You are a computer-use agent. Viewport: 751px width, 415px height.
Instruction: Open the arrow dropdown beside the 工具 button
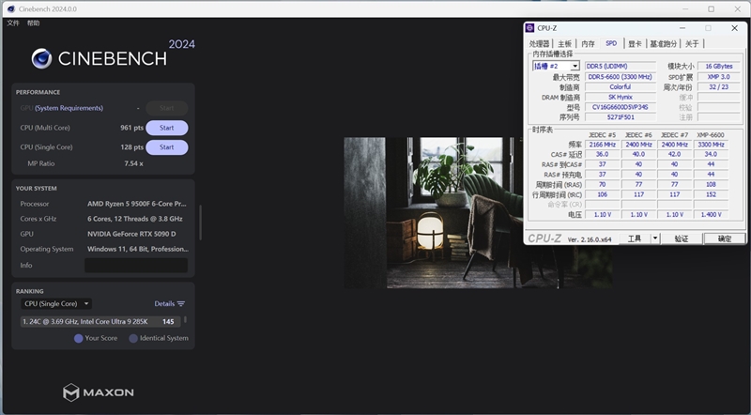pos(655,238)
